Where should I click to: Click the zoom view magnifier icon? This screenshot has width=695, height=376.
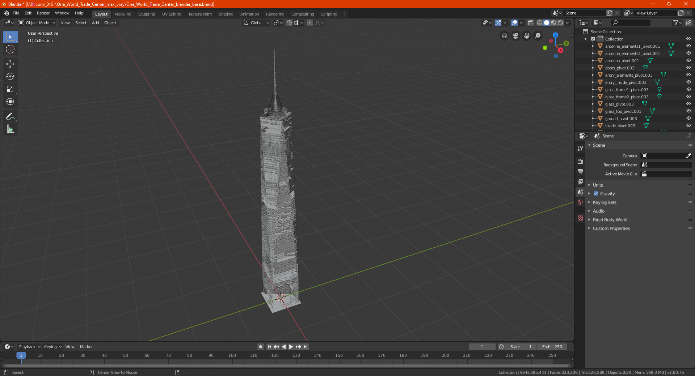click(538, 36)
